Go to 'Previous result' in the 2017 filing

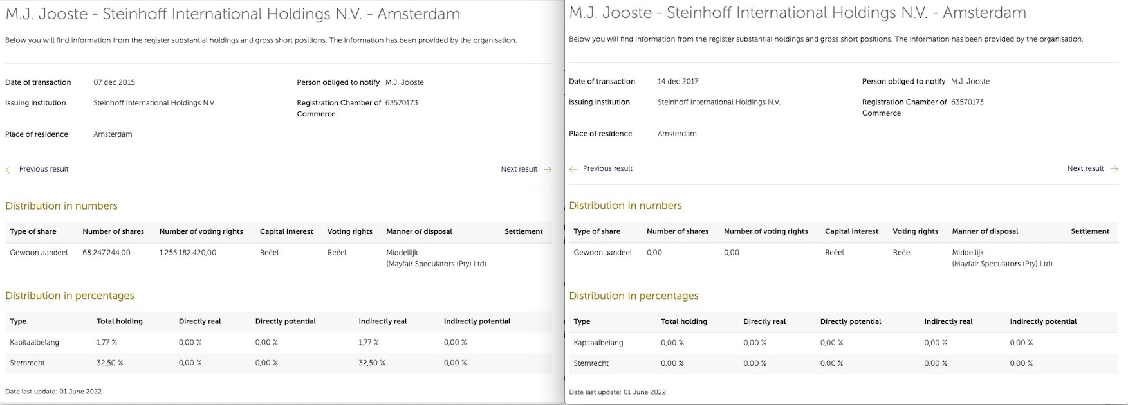[607, 168]
